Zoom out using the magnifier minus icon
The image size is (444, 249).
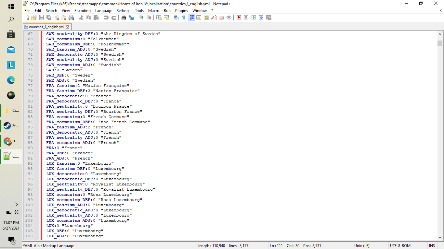point(149,18)
